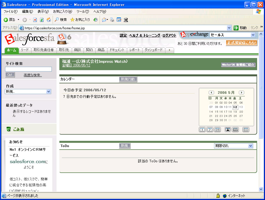Click the Stop page loading icon
The image size is (265, 200).
point(35,20)
